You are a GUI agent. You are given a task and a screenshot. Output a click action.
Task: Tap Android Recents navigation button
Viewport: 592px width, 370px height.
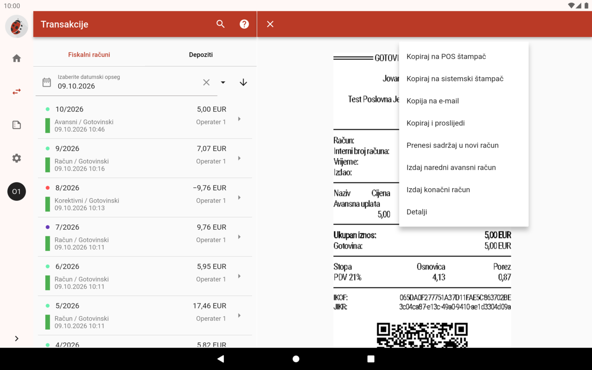371,359
